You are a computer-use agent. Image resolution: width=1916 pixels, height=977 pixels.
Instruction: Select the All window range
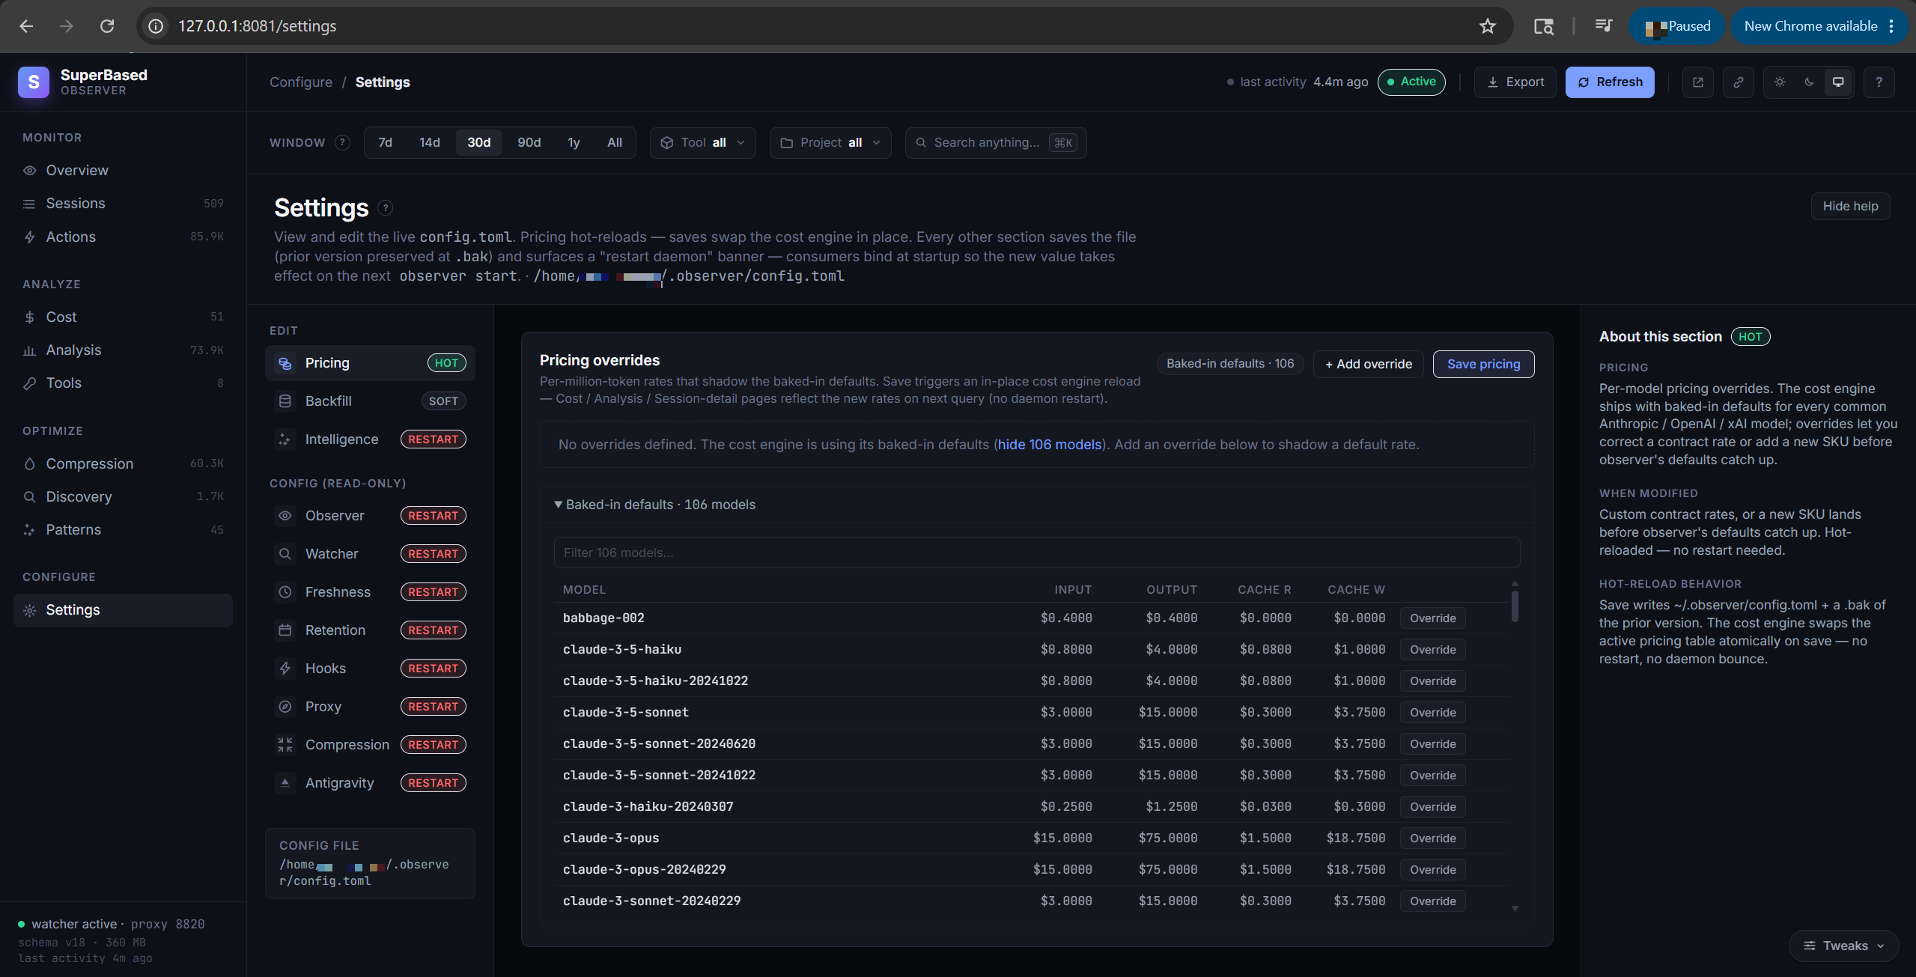pyautogui.click(x=615, y=142)
